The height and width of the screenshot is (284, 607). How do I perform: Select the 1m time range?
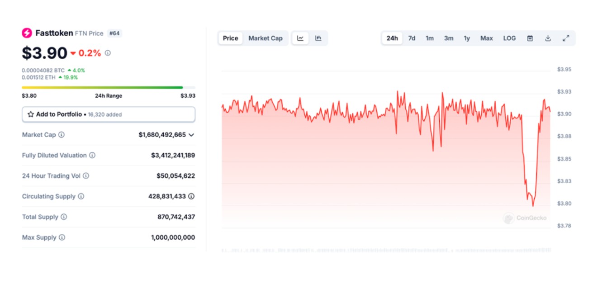coord(430,38)
